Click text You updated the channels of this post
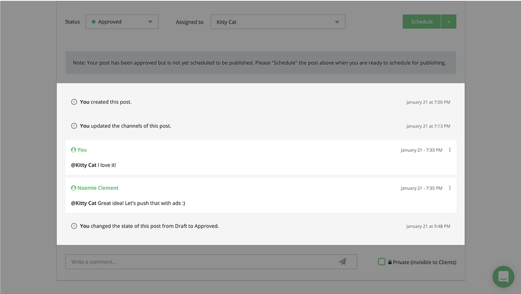 125,126
